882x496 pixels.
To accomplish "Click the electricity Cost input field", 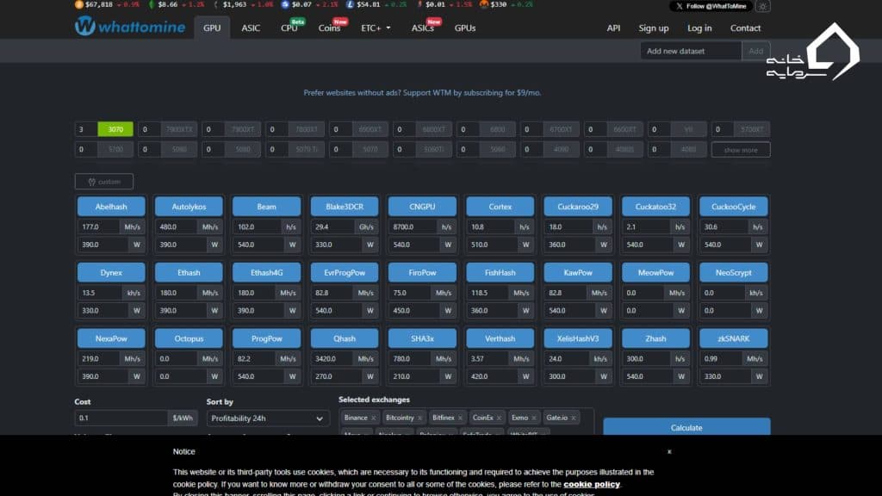I will tap(121, 418).
